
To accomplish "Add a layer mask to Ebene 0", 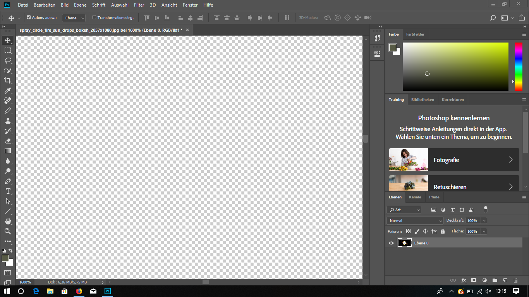I will tap(474, 280).
